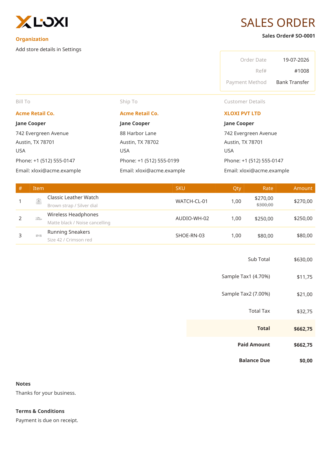Click the Amount column header
Viewport: 331px width, 469px height.
coord(303,188)
